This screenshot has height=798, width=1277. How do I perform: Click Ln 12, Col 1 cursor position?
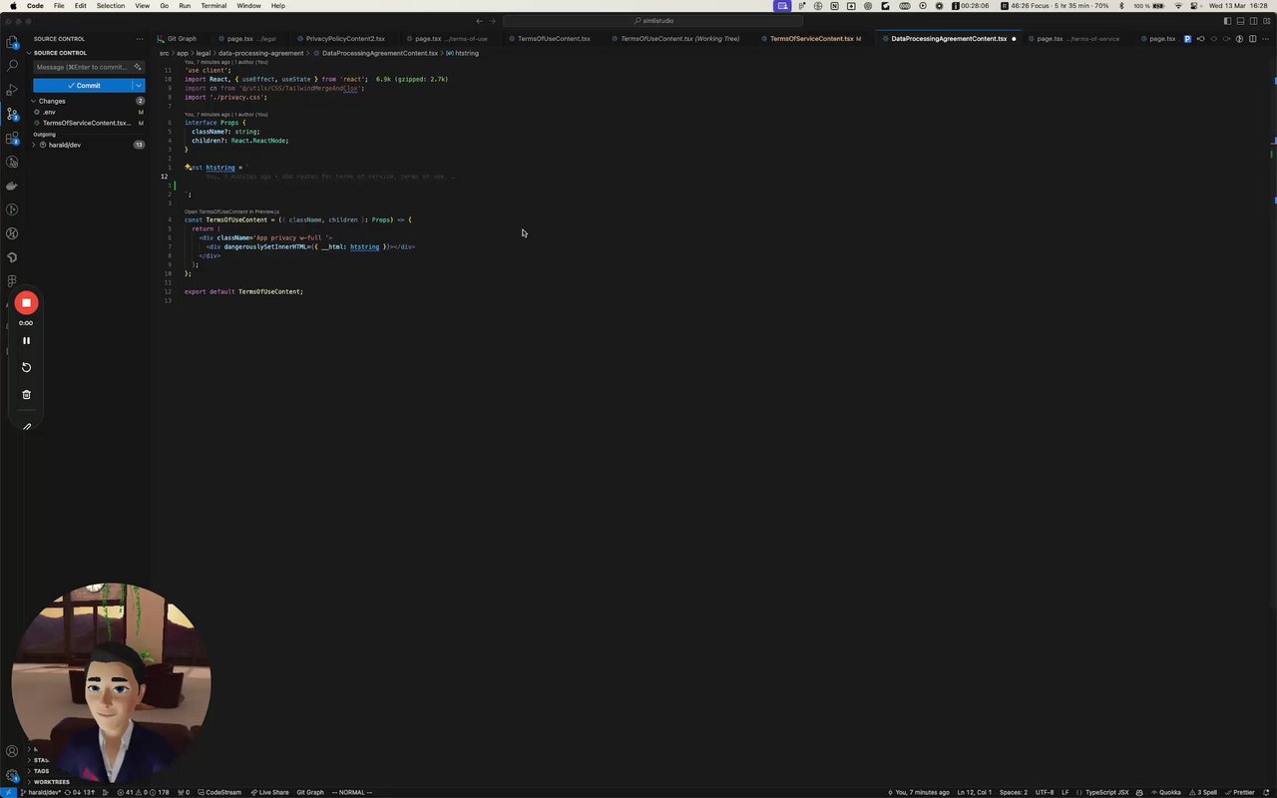[x=973, y=792]
